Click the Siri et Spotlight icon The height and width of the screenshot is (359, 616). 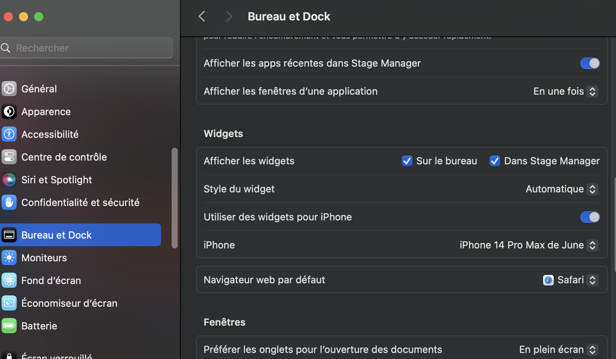click(9, 180)
